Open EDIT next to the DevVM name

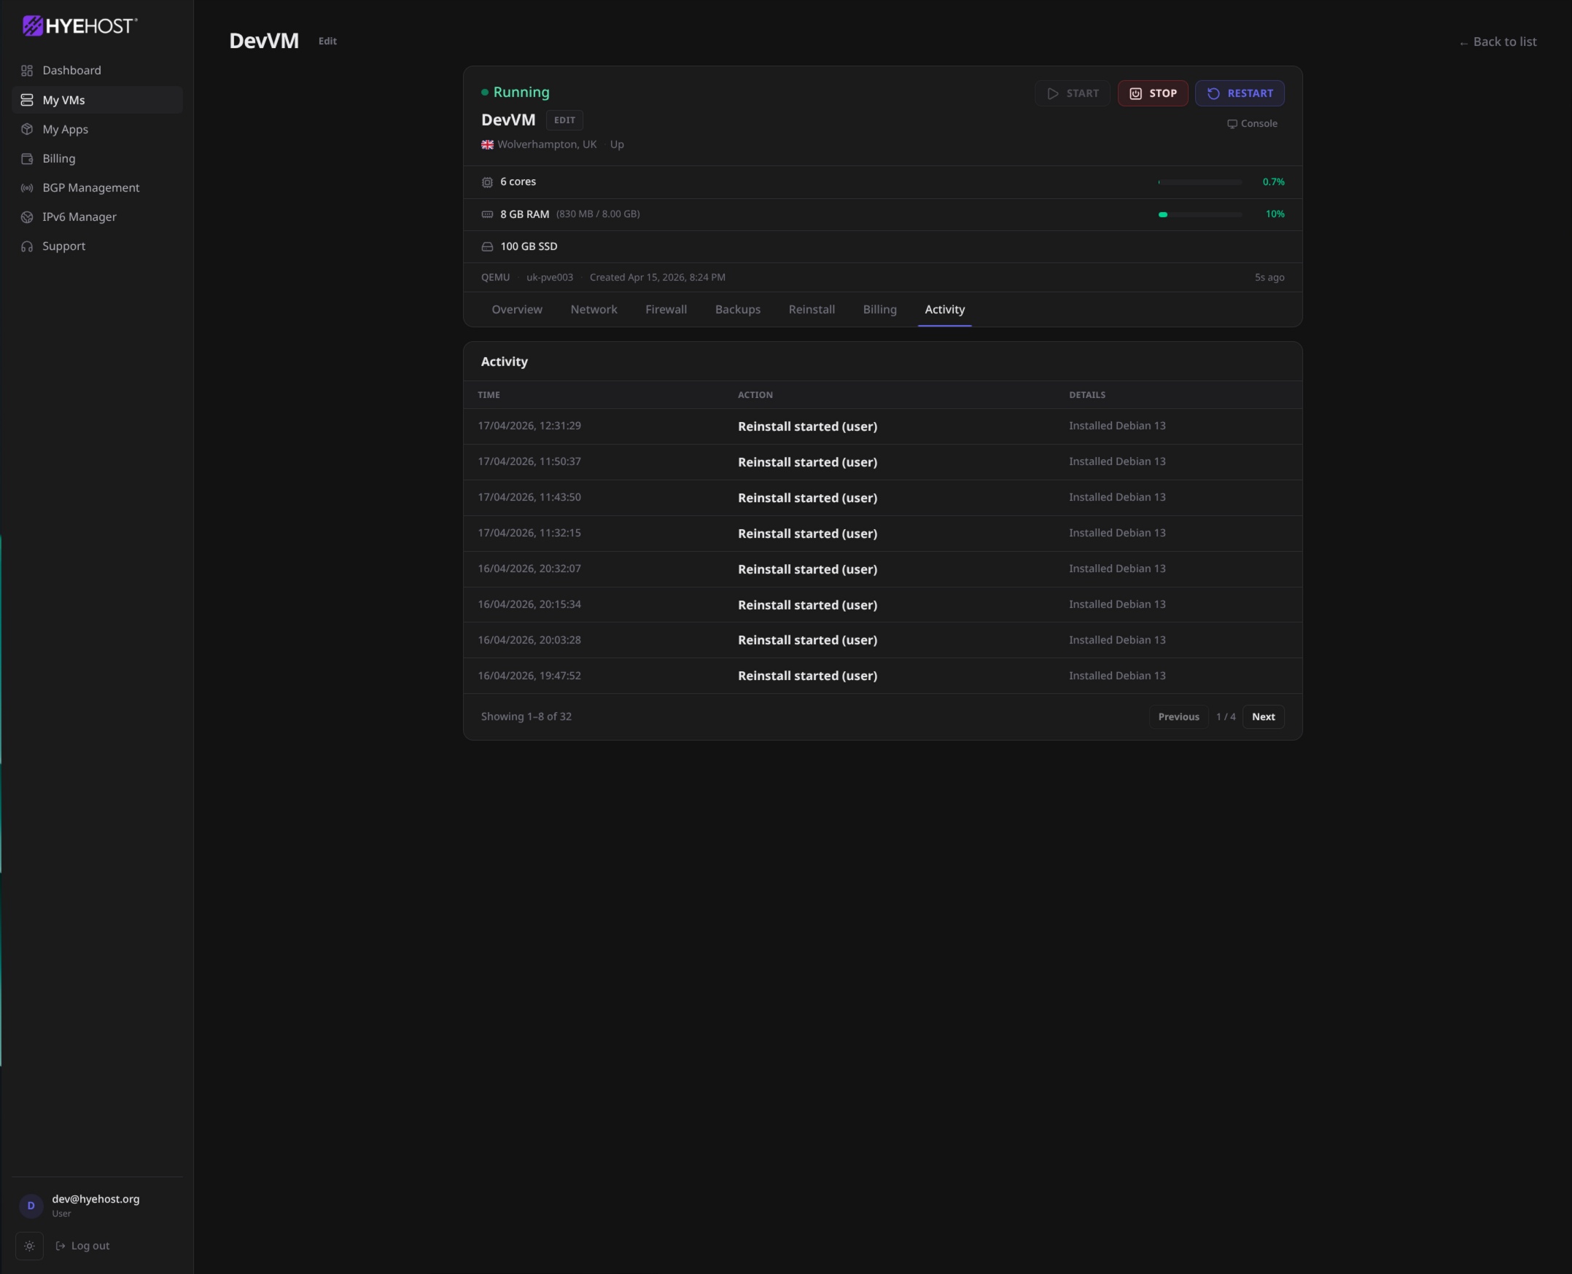point(564,120)
